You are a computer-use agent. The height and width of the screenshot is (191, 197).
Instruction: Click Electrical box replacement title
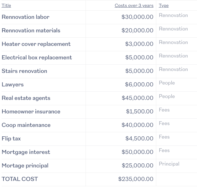pos(37,57)
